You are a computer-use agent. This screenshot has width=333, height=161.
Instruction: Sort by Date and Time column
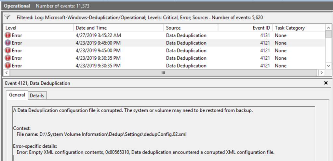point(91,28)
